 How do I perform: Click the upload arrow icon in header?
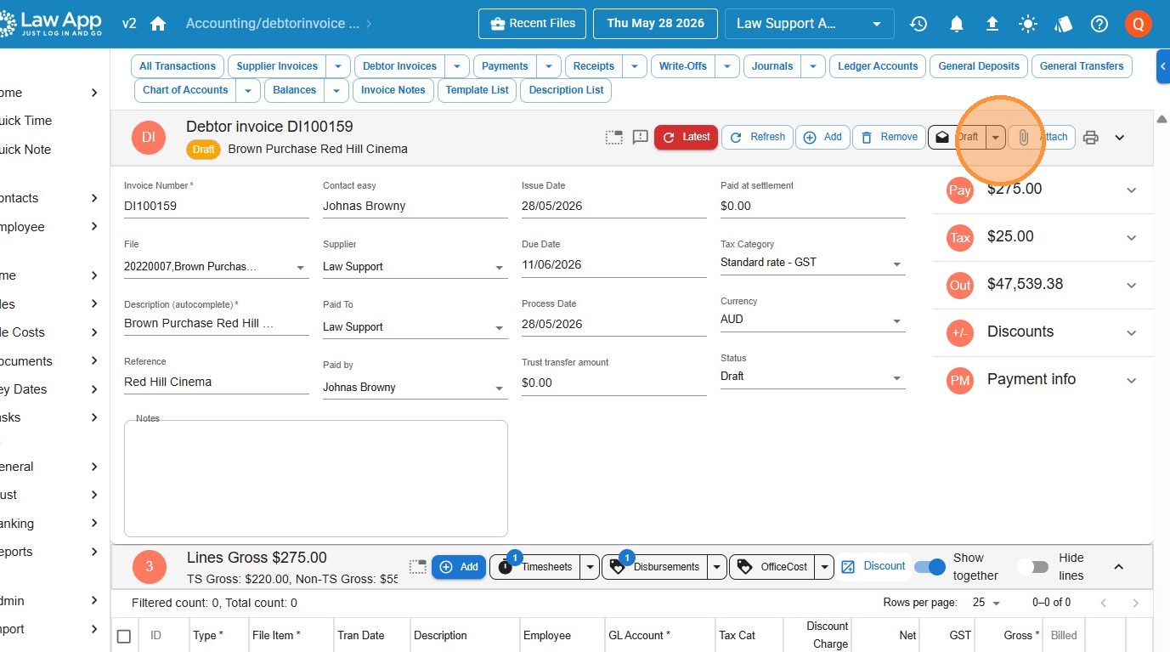coord(992,24)
